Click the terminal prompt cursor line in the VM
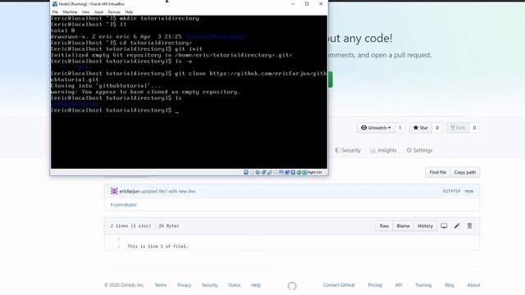The image size is (525, 295). pos(115,110)
